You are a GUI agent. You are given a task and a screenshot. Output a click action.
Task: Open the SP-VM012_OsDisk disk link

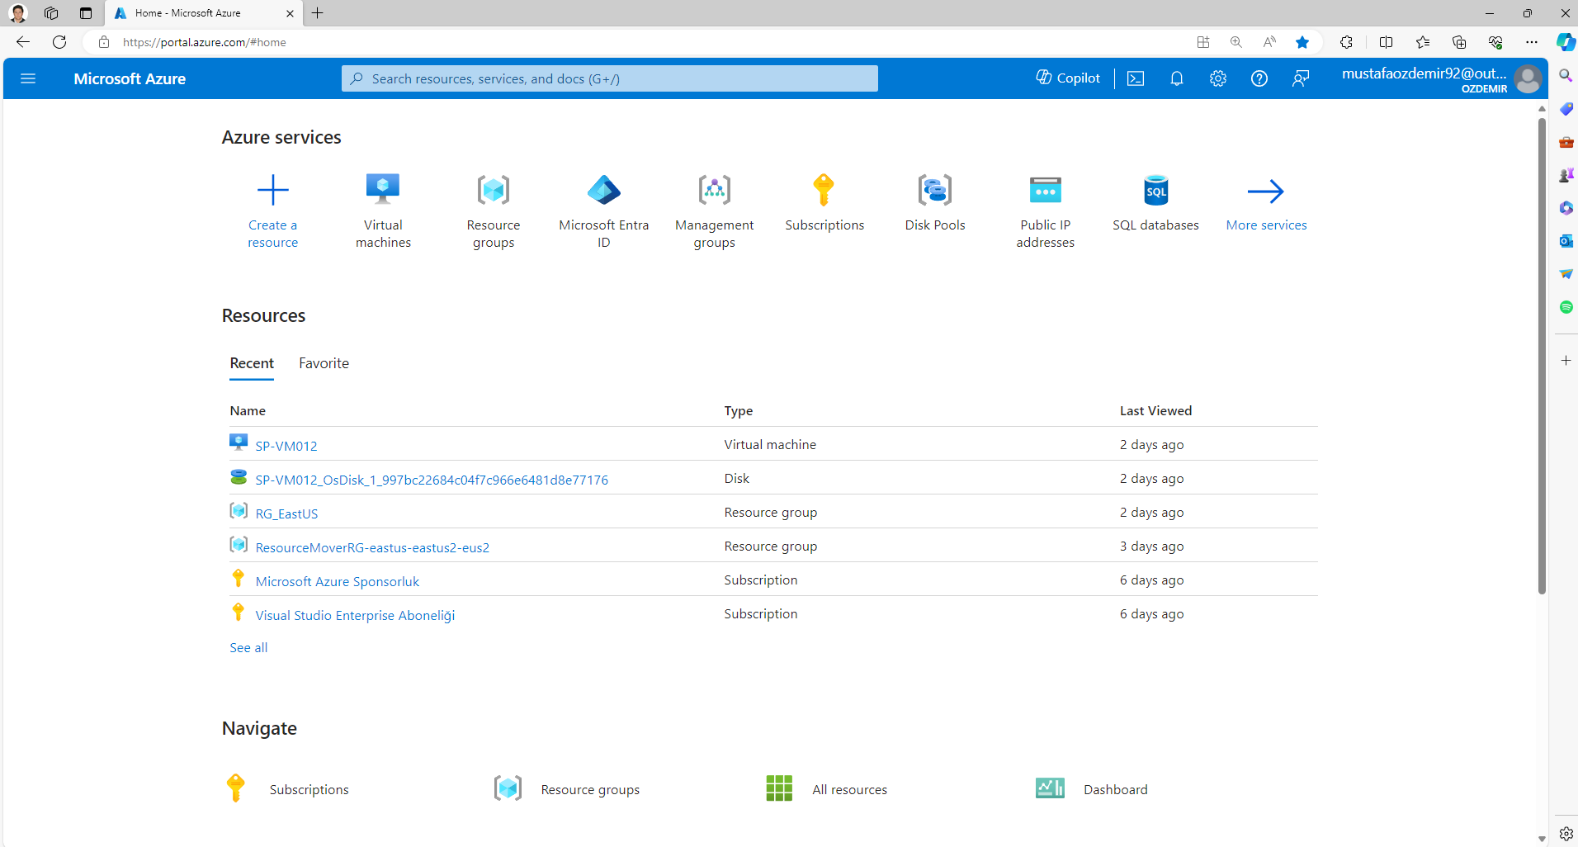(x=432, y=480)
